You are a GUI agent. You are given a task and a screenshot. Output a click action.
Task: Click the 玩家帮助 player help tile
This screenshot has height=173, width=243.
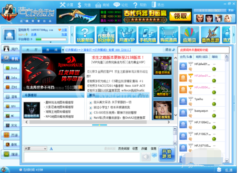pyautogui.click(x=85, y=35)
